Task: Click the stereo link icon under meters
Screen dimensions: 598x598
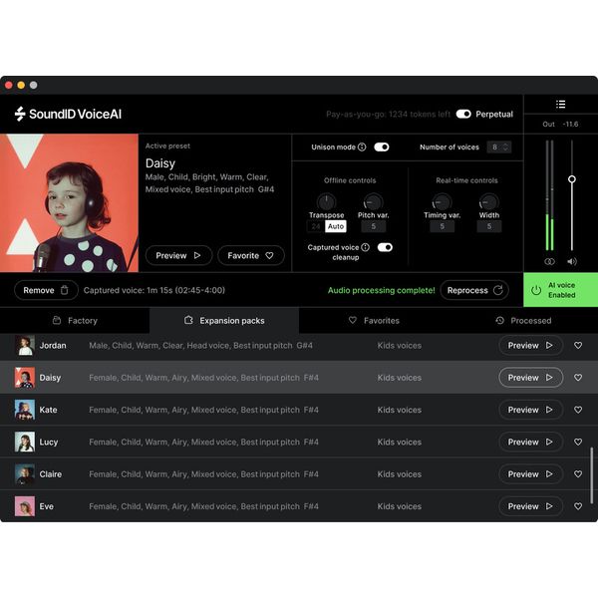Action: pyautogui.click(x=549, y=261)
